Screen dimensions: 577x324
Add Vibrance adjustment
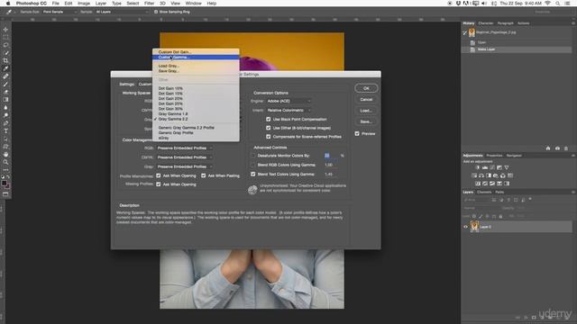click(507, 167)
